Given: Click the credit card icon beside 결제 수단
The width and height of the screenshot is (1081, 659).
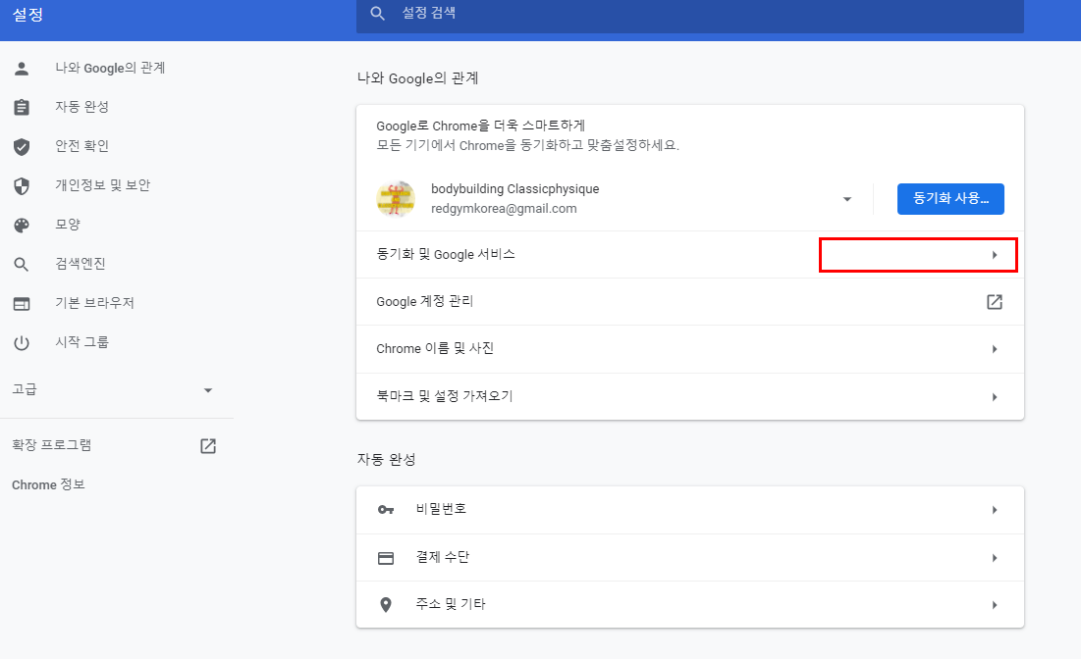Looking at the screenshot, I should pyautogui.click(x=386, y=558).
